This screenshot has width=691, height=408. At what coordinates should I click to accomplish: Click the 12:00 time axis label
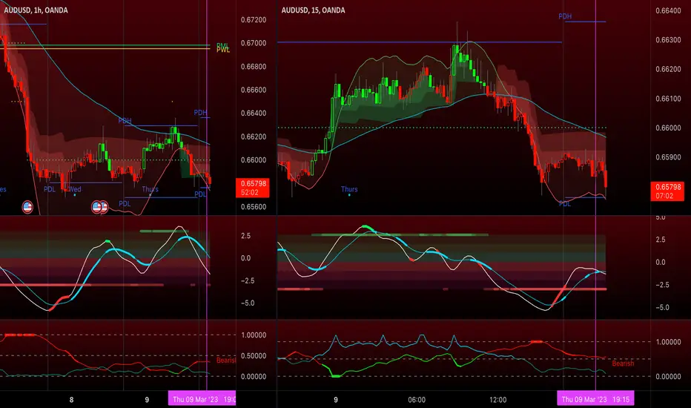coord(498,400)
